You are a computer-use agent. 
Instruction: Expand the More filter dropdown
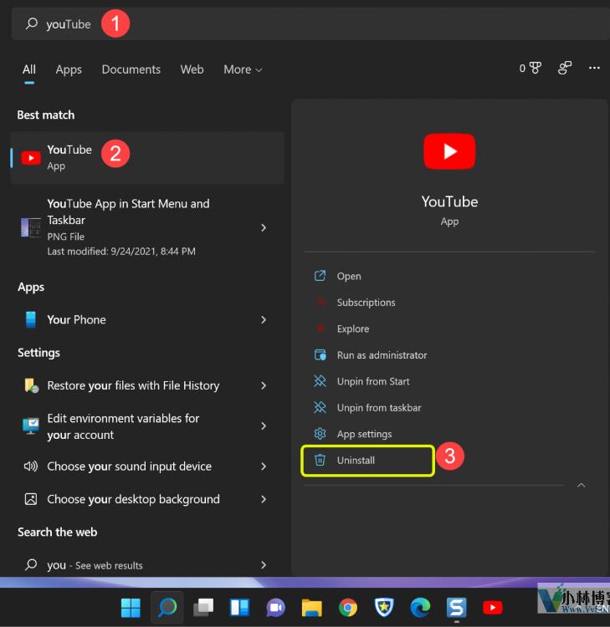[243, 69]
